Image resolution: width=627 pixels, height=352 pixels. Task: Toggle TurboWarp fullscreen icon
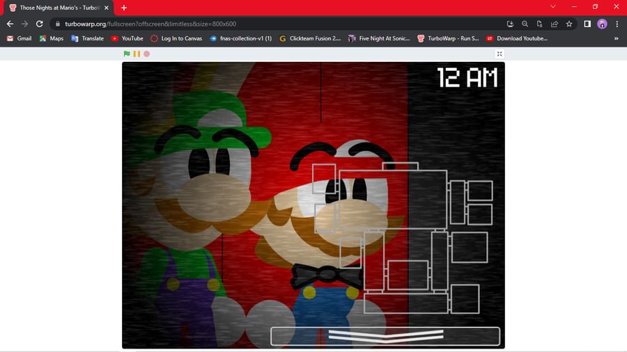click(500, 54)
